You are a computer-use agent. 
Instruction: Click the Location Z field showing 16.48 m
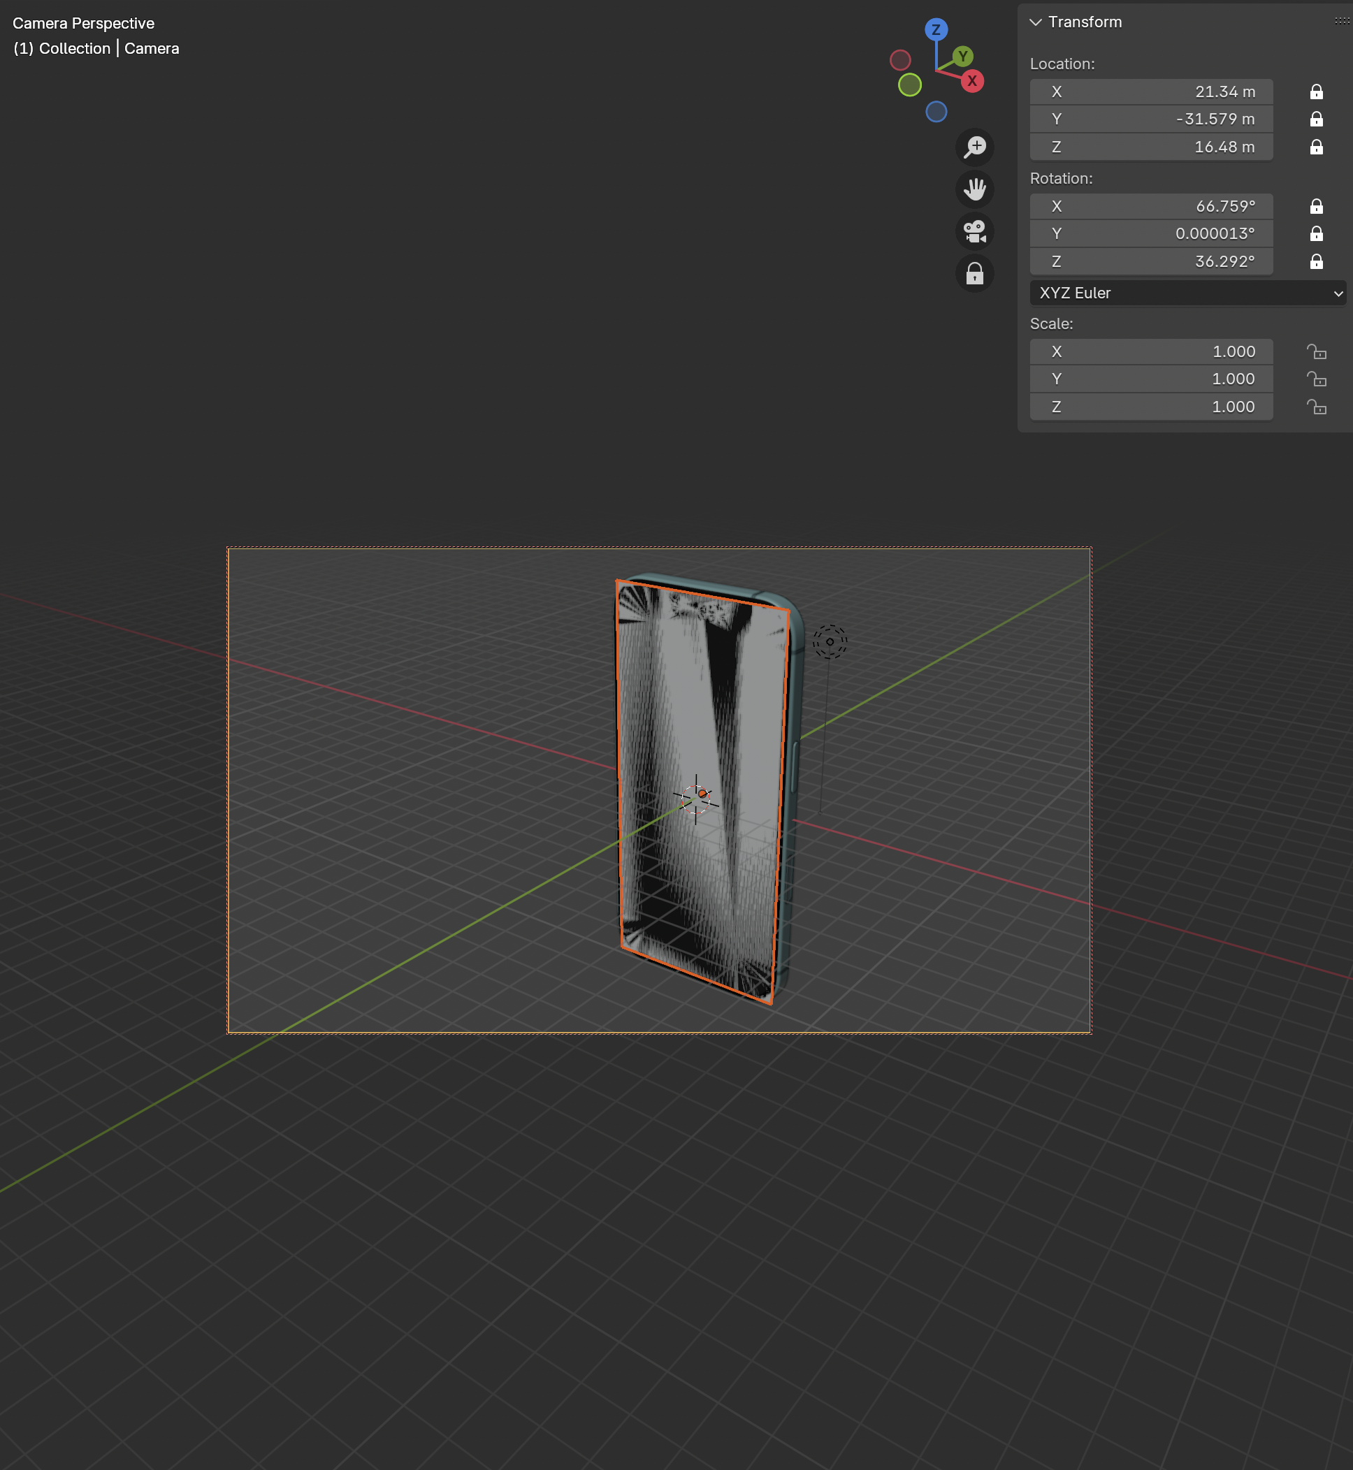(x=1151, y=147)
